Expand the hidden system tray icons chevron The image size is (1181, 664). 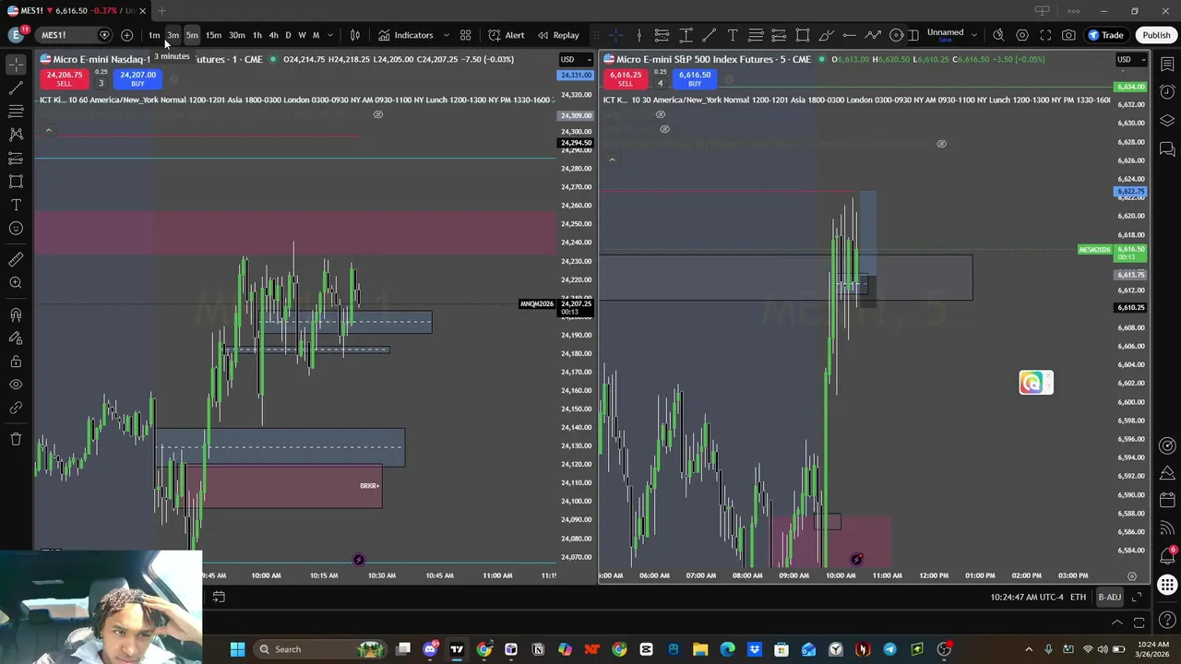pos(1029,649)
